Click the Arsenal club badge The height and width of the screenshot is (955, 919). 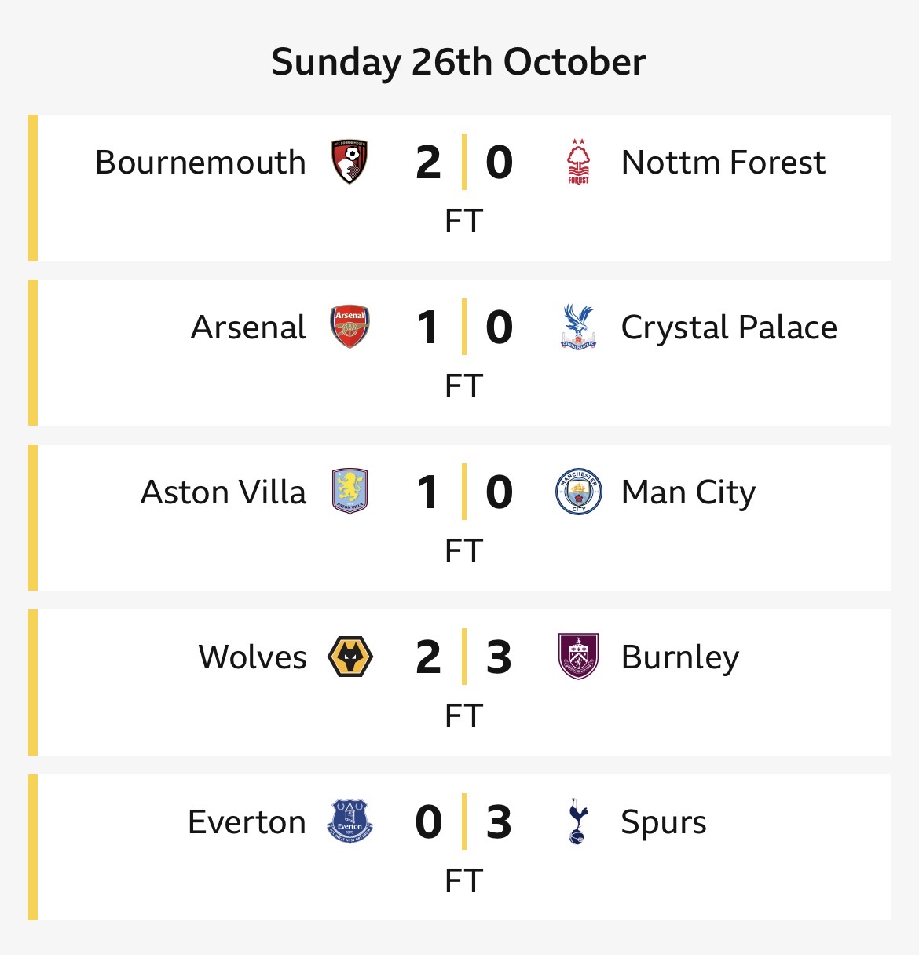coord(350,327)
